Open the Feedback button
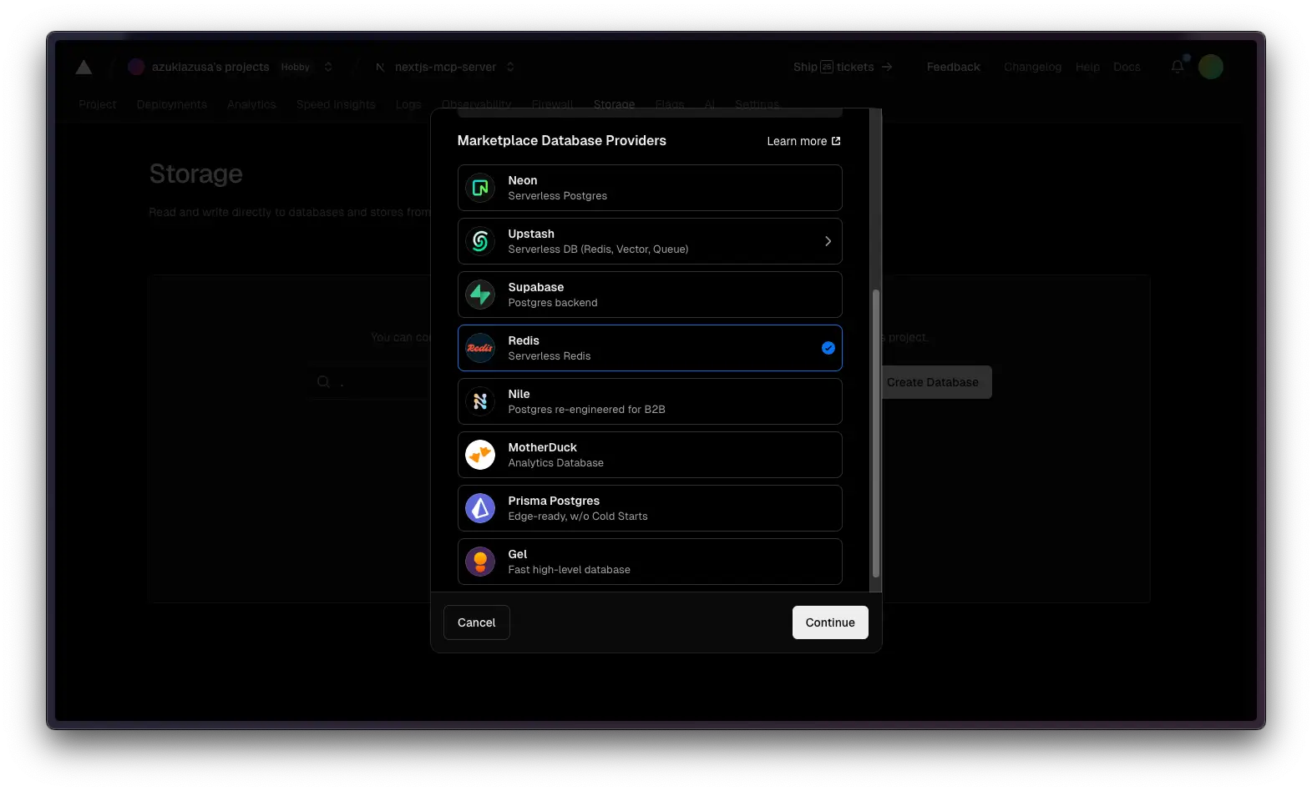 (x=953, y=67)
